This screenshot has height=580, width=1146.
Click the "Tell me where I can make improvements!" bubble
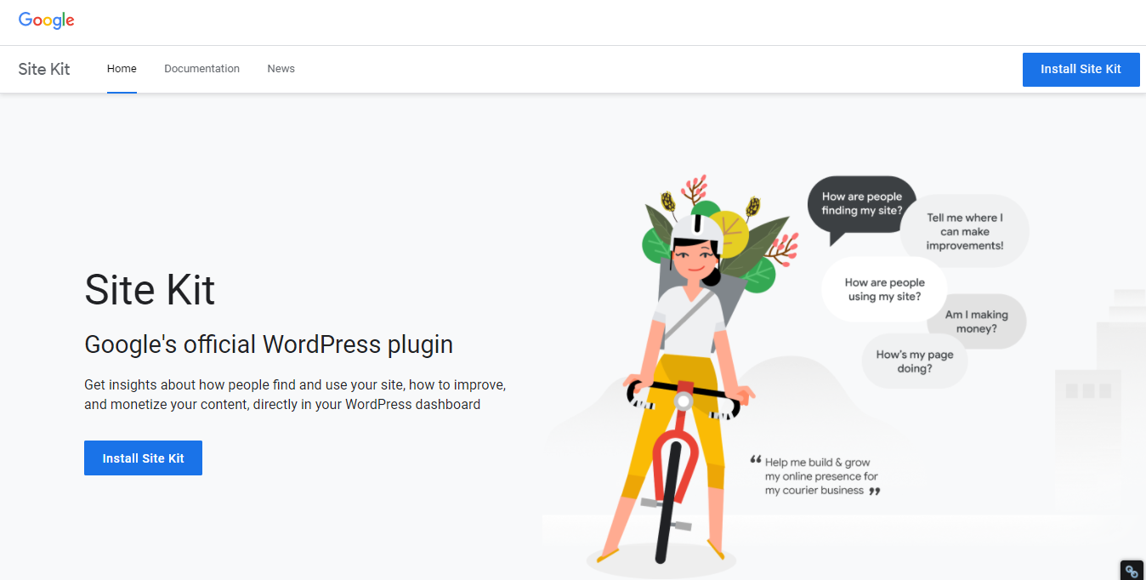point(964,231)
